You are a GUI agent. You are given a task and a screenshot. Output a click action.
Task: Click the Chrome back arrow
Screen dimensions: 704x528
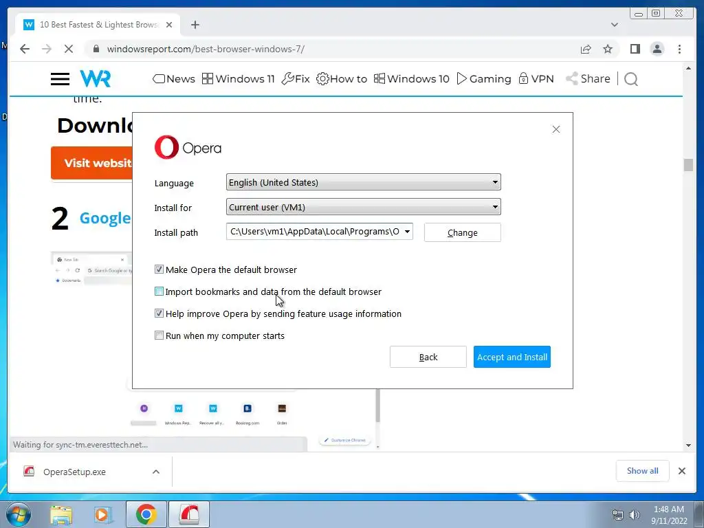point(25,49)
